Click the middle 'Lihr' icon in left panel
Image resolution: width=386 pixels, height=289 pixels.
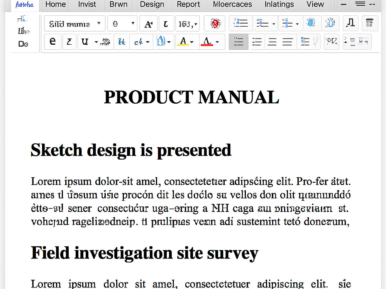click(x=24, y=31)
